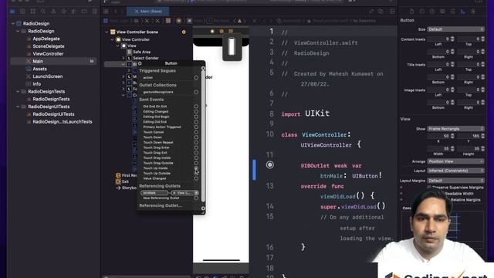Open the Layout Margins Default dropdown

click(x=455, y=181)
